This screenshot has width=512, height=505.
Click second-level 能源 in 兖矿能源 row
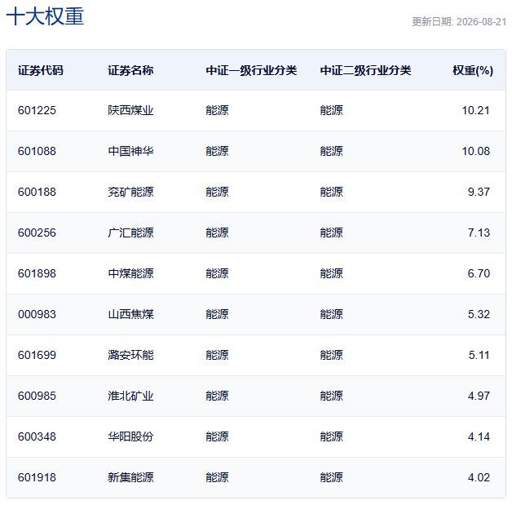332,192
